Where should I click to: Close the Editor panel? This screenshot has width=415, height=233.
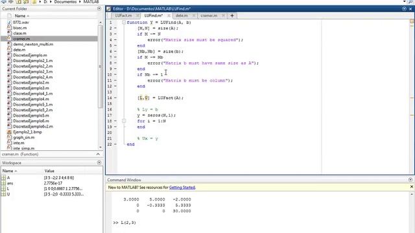[410, 8]
